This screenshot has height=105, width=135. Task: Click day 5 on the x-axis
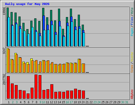click(25, 102)
